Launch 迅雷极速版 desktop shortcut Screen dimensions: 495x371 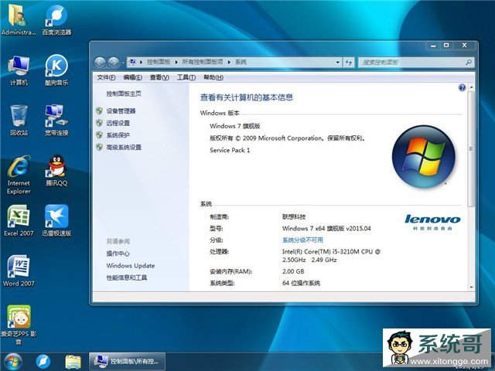click(x=56, y=220)
